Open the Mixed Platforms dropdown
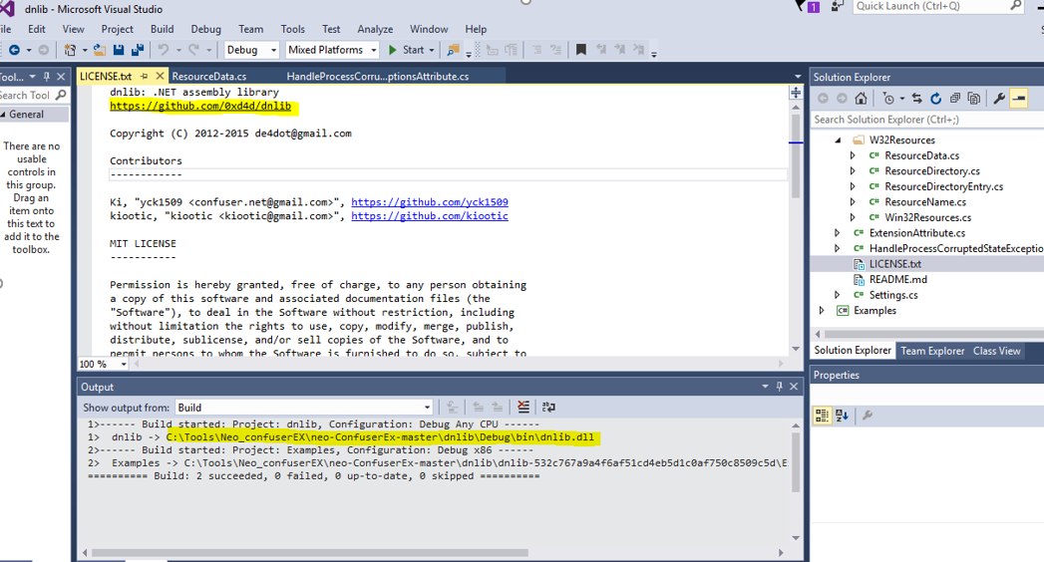1044x562 pixels. [x=374, y=50]
